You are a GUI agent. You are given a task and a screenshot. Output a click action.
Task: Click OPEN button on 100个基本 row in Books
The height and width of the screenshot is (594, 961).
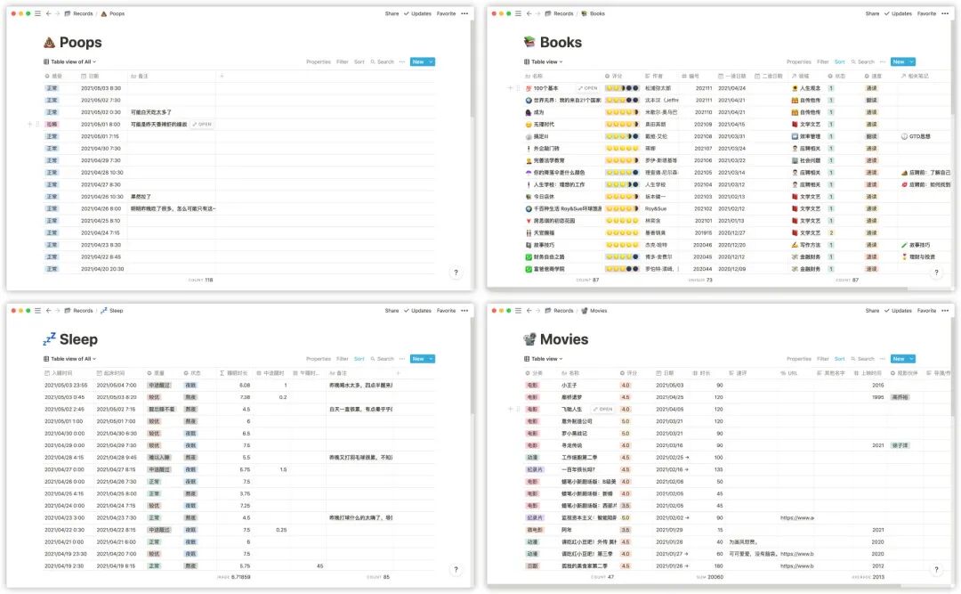(x=587, y=88)
